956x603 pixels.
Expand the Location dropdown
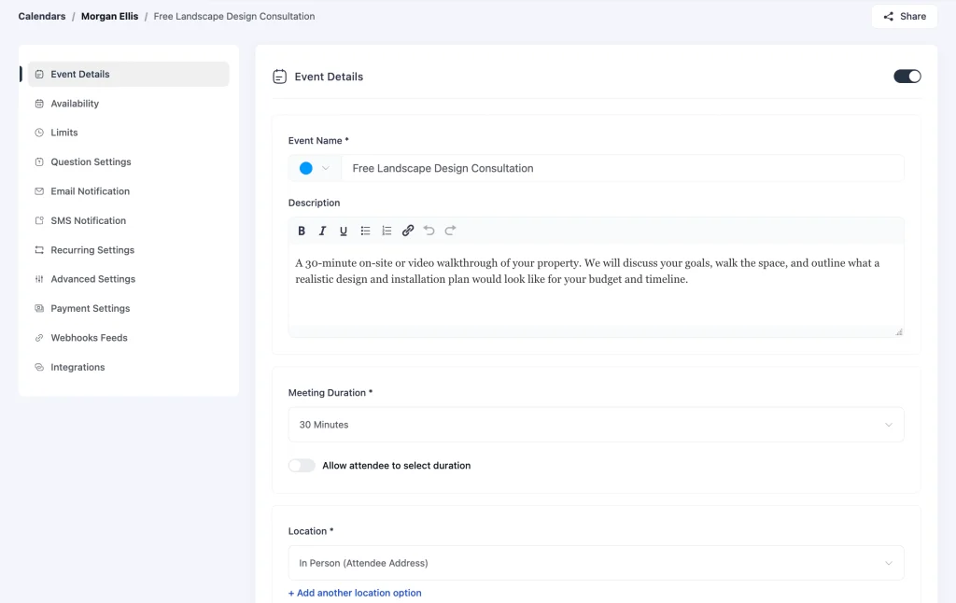pyautogui.click(x=596, y=563)
